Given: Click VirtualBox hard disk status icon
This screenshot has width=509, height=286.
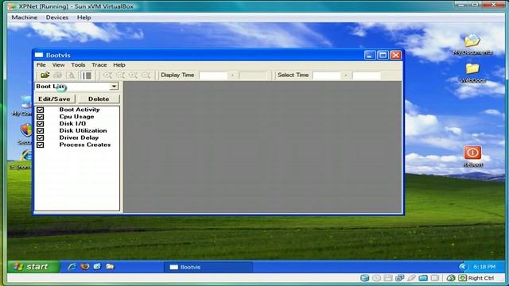Looking at the screenshot, I should pyautogui.click(x=364, y=278).
